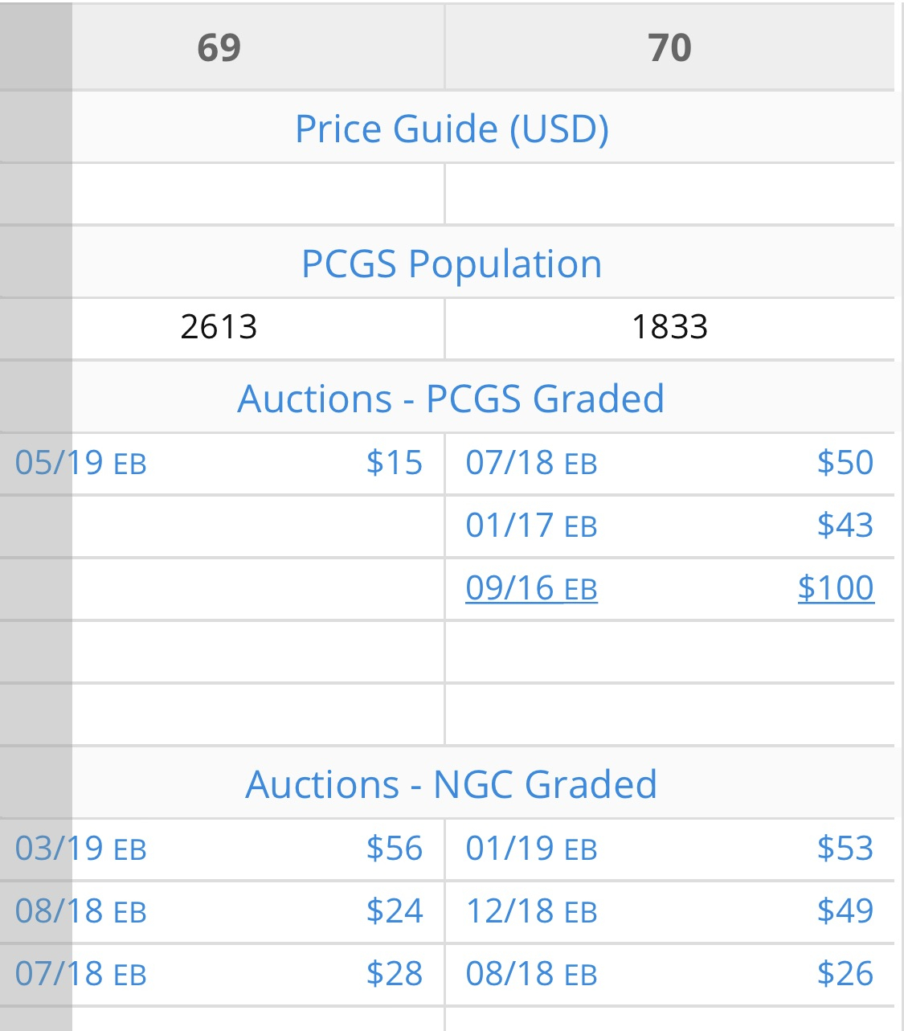Open the 12/18 EB $49 NGC auction

click(x=669, y=912)
